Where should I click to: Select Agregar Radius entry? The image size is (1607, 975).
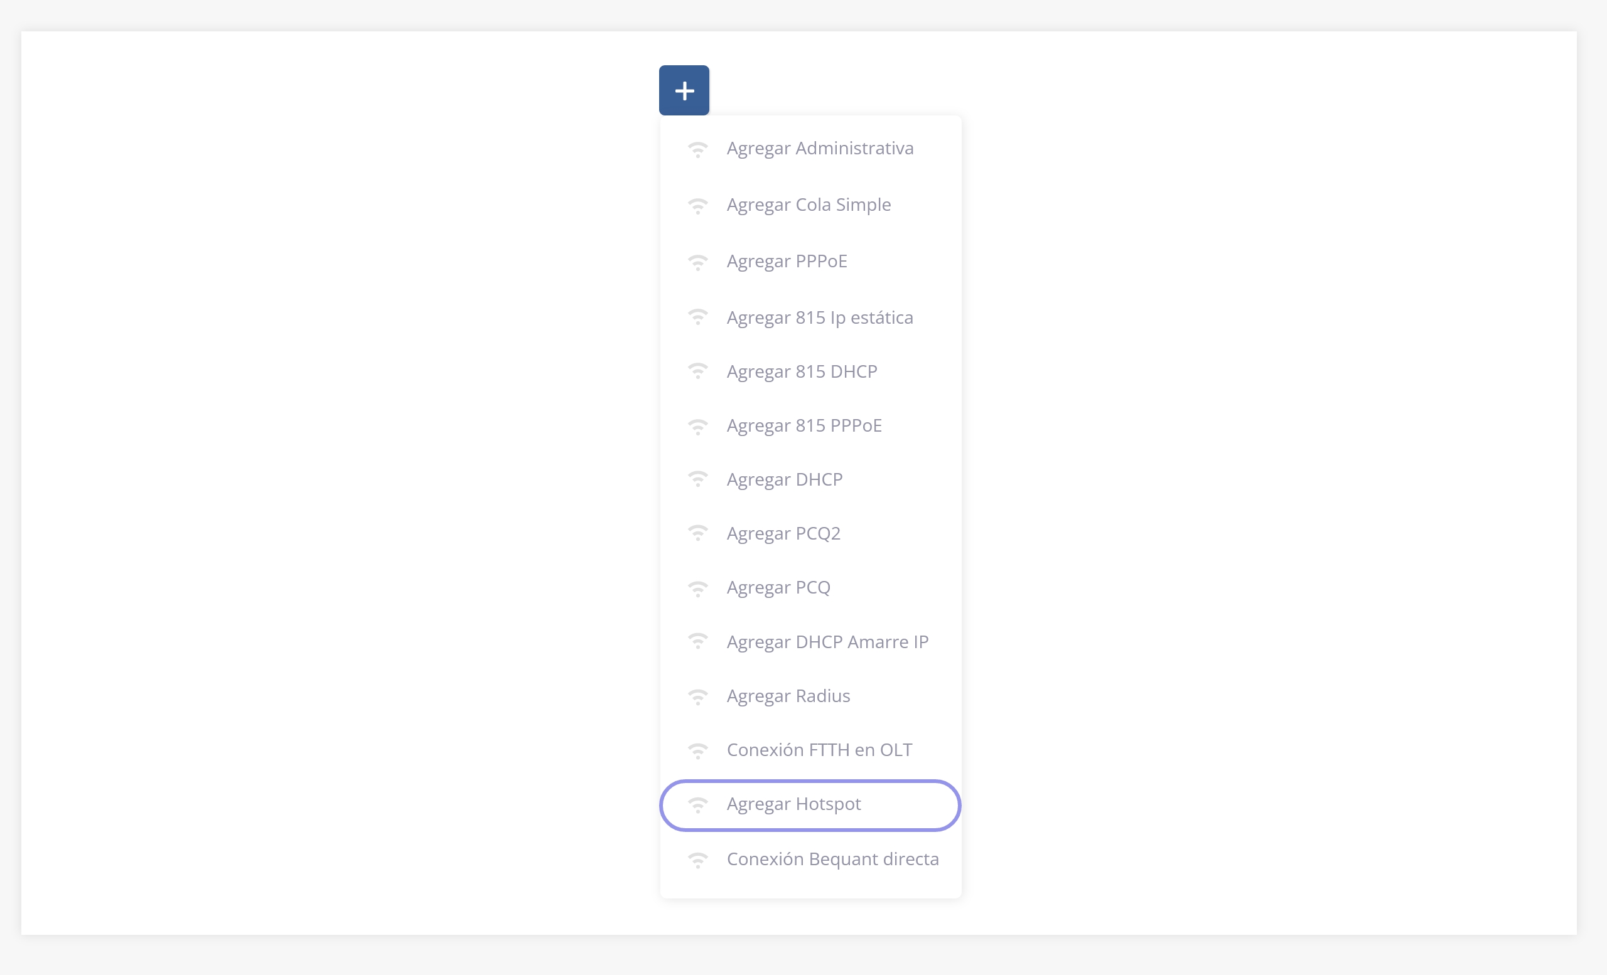click(788, 696)
